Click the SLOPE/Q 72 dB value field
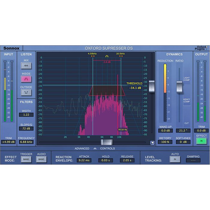This screenshot has height=210, width=210. tap(26, 128)
